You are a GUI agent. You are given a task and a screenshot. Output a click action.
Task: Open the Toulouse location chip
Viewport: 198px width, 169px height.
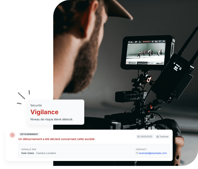[162, 137]
